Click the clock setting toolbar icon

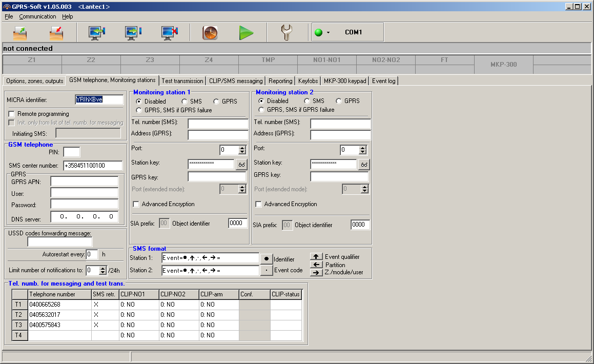[x=210, y=33]
